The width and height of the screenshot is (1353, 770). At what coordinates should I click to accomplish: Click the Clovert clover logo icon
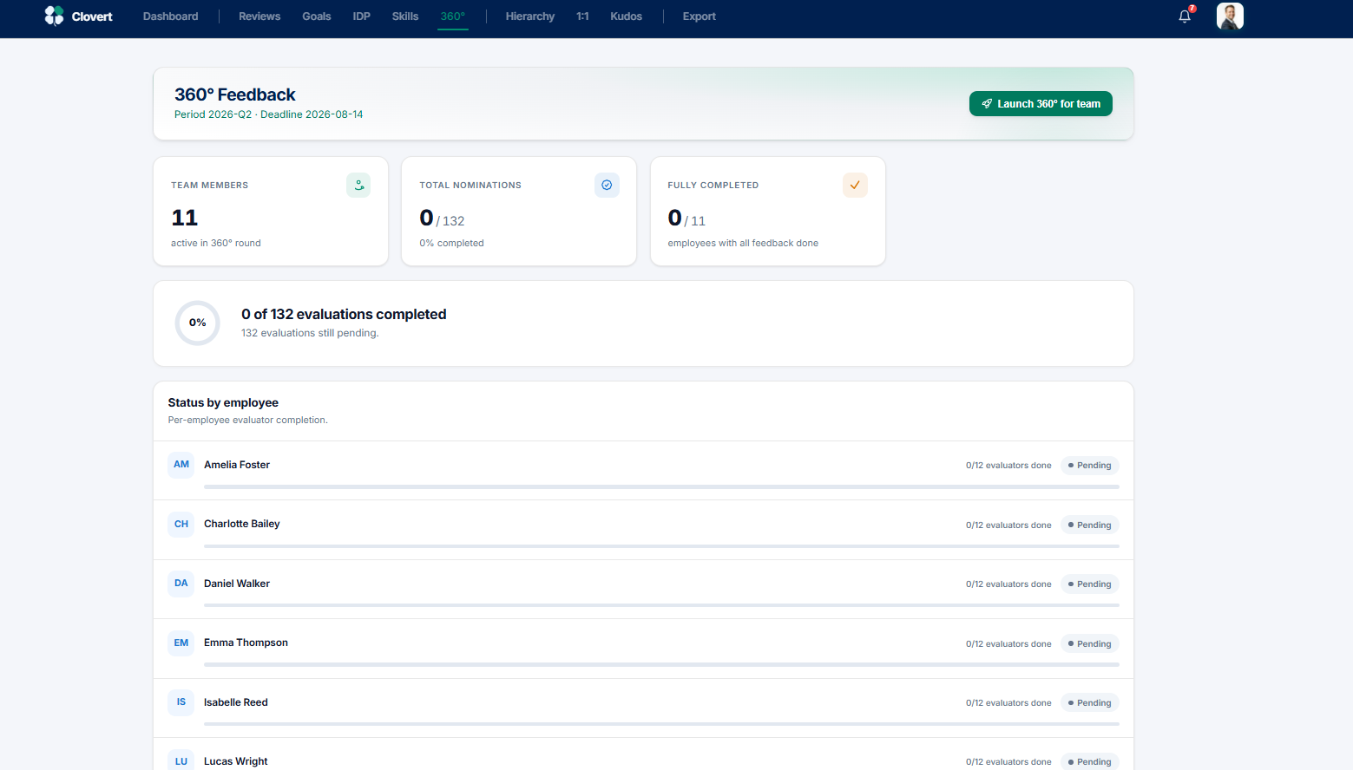[x=54, y=16]
